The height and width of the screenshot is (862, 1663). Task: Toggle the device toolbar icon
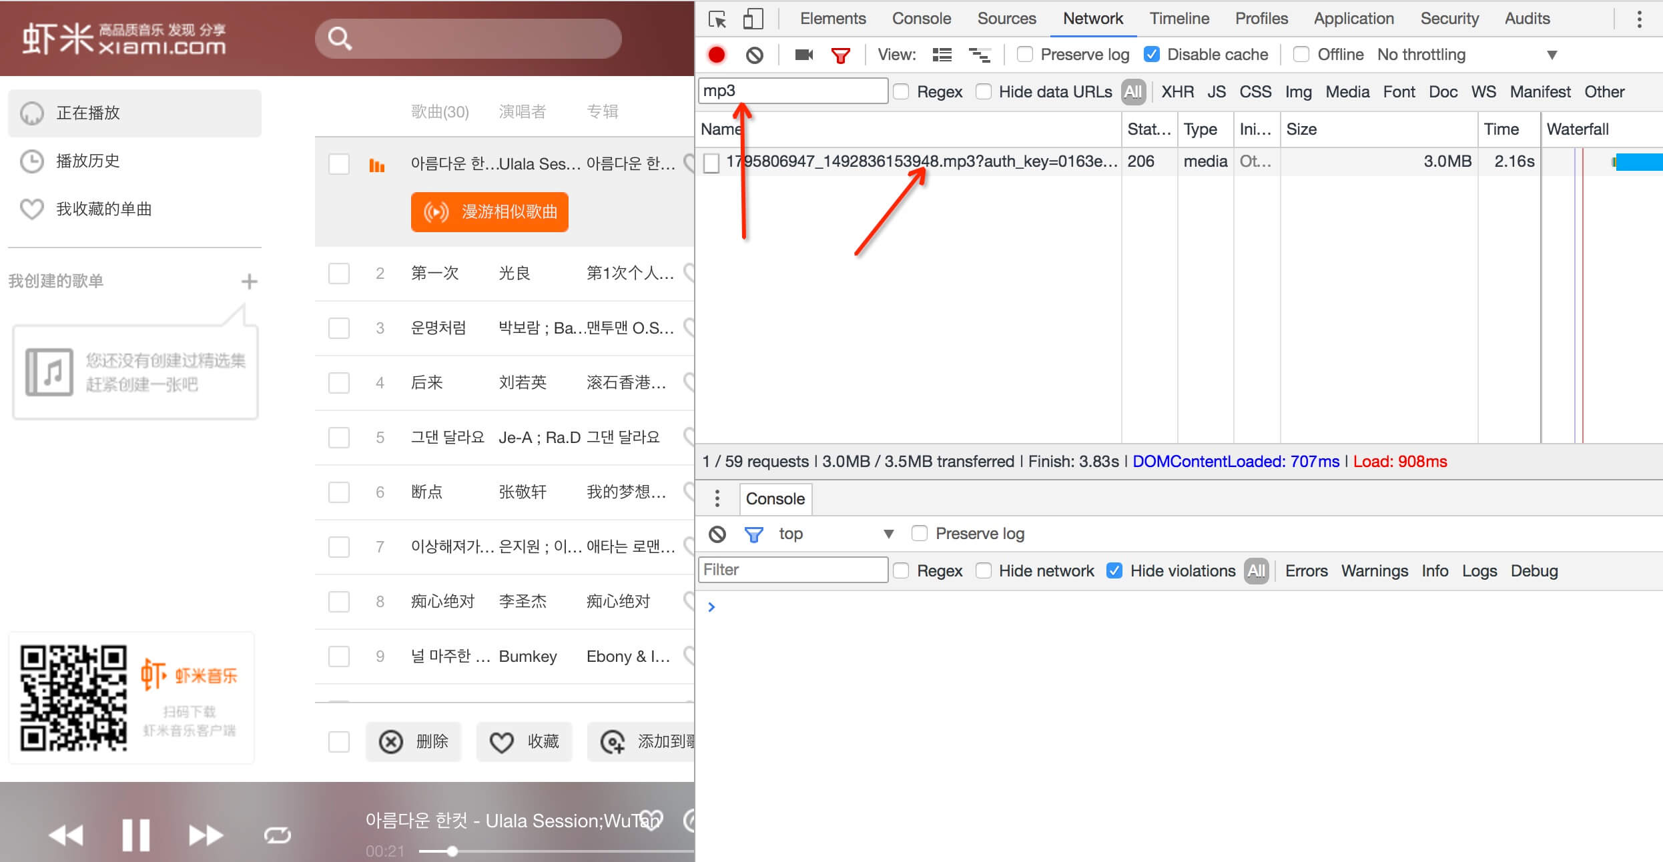753,19
